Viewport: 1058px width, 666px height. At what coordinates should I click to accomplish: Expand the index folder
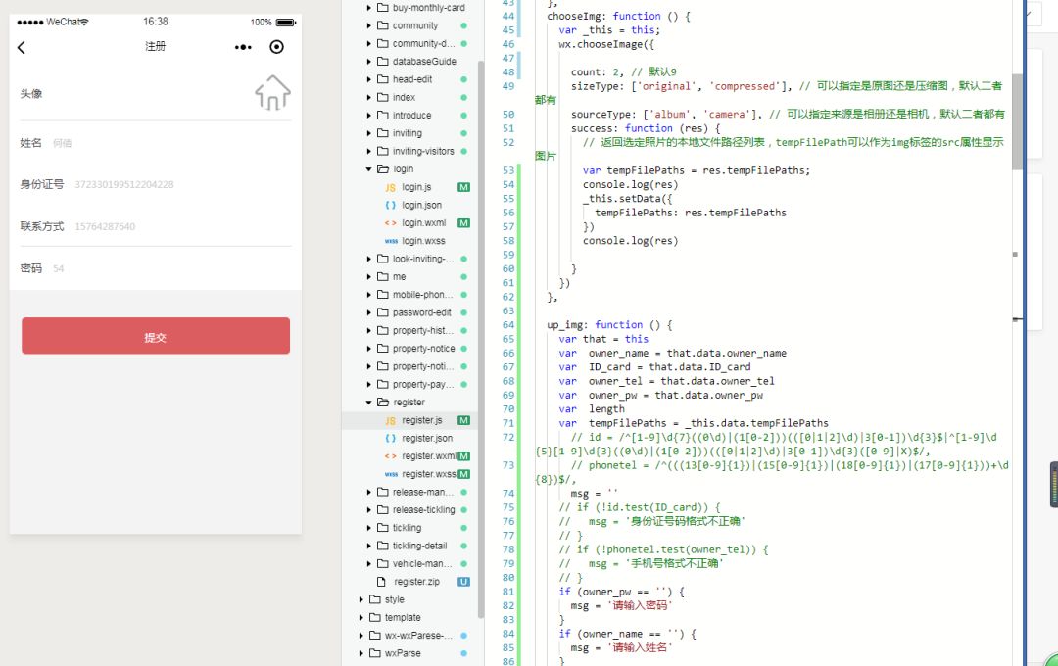click(369, 97)
